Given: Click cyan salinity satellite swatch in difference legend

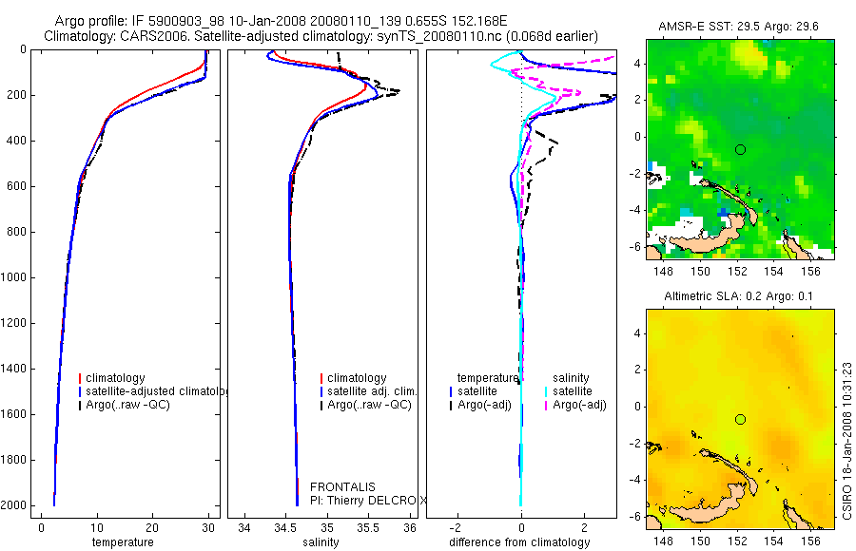Looking at the screenshot, I should point(546,391).
